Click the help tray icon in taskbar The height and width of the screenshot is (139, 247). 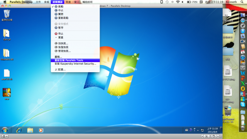[x=191, y=130]
